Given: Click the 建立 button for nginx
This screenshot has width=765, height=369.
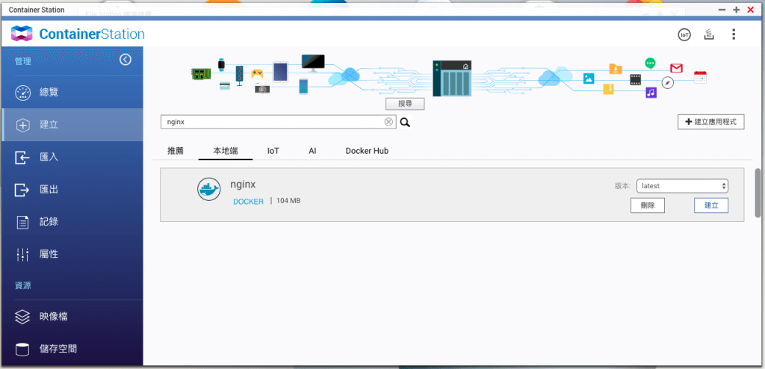Looking at the screenshot, I should click(710, 205).
